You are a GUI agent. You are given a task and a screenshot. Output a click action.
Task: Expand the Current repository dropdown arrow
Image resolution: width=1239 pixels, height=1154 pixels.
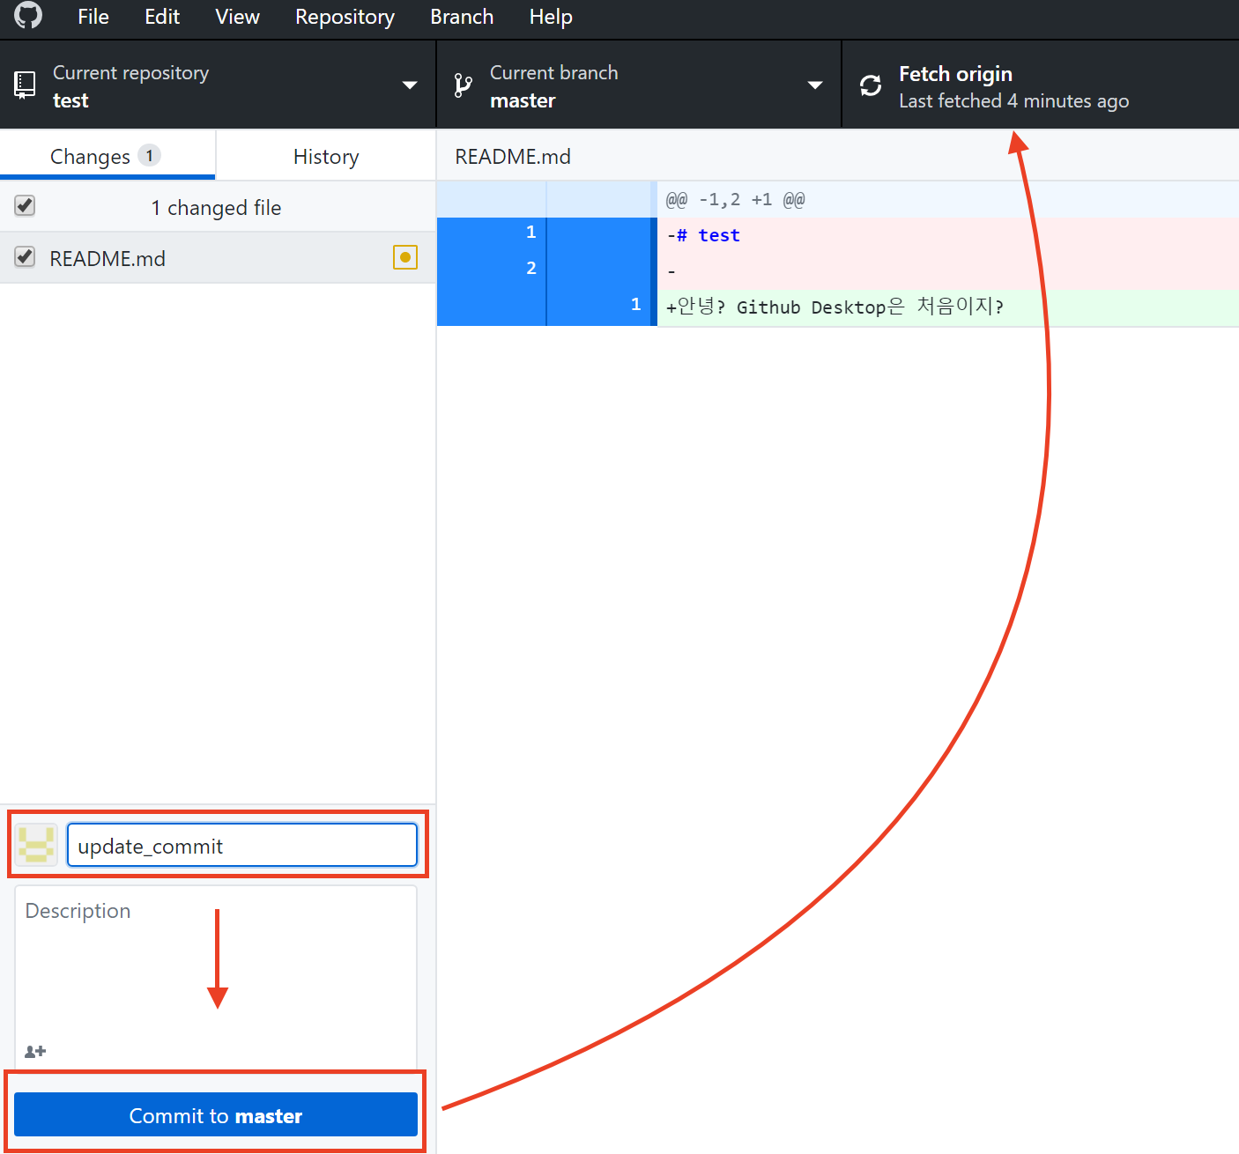(x=410, y=85)
